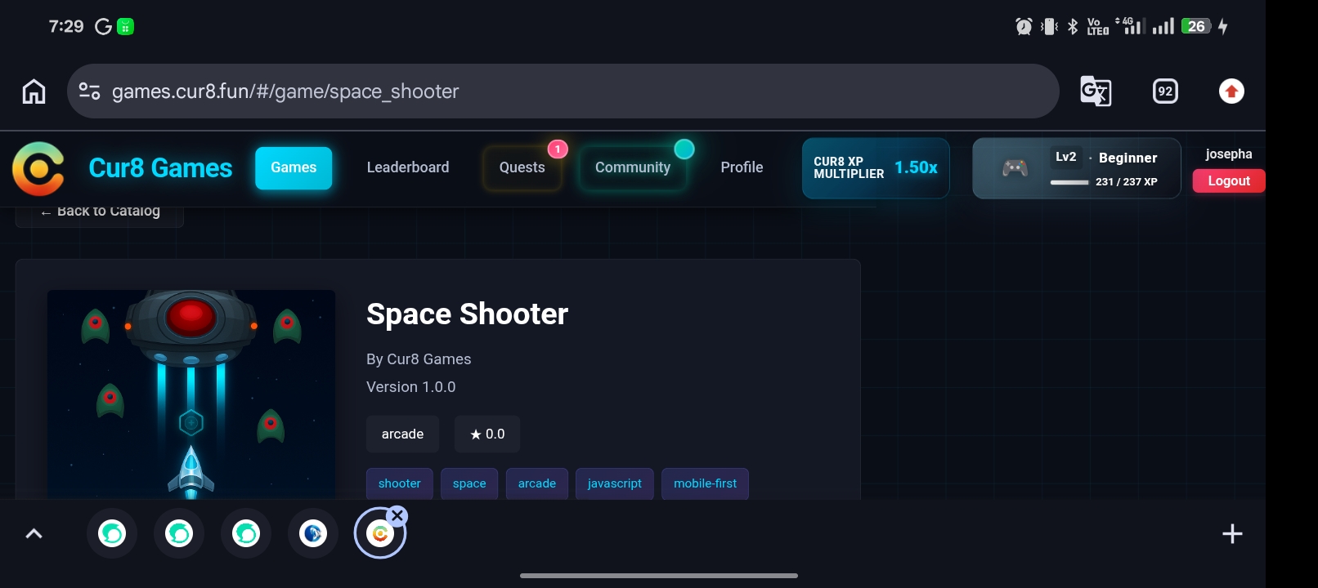Tap the battery indicator showing 26
The image size is (1318, 588).
point(1195,27)
